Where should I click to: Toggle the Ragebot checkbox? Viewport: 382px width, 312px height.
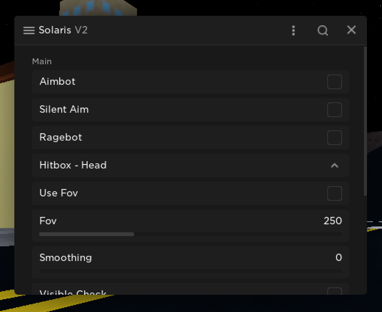coord(335,138)
